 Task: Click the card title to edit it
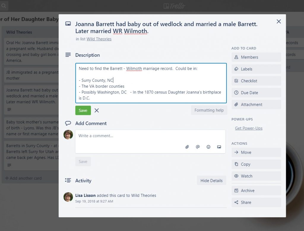click(x=166, y=28)
